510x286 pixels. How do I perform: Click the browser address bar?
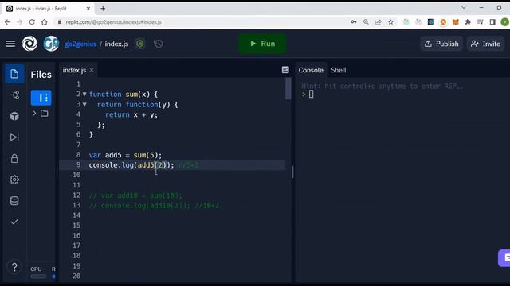(x=202, y=22)
